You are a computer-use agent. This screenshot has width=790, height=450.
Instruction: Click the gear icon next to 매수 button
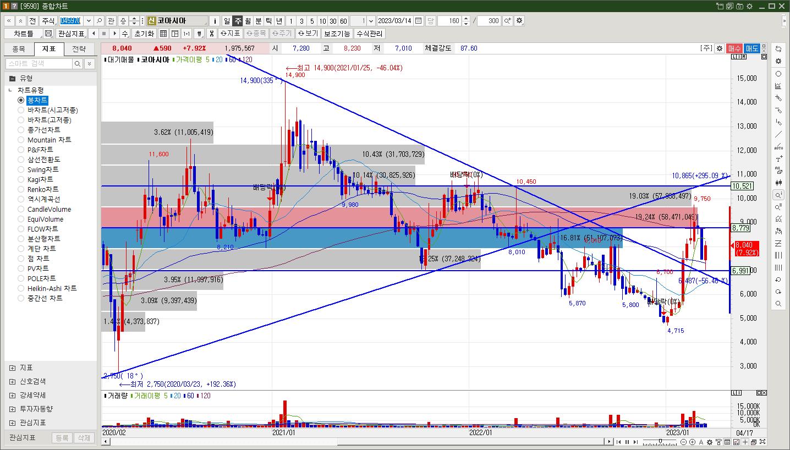[719, 48]
